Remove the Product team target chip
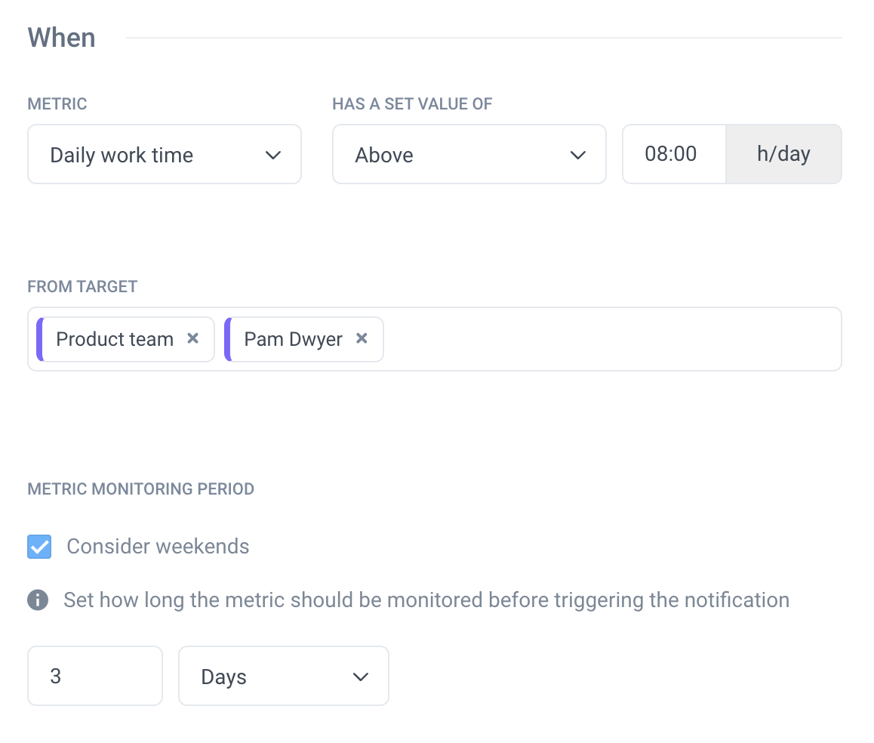874x743 pixels. coord(192,338)
